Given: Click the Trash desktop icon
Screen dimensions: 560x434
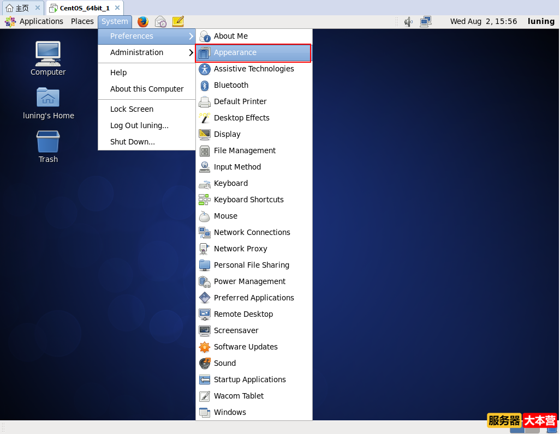Looking at the screenshot, I should click(x=48, y=146).
